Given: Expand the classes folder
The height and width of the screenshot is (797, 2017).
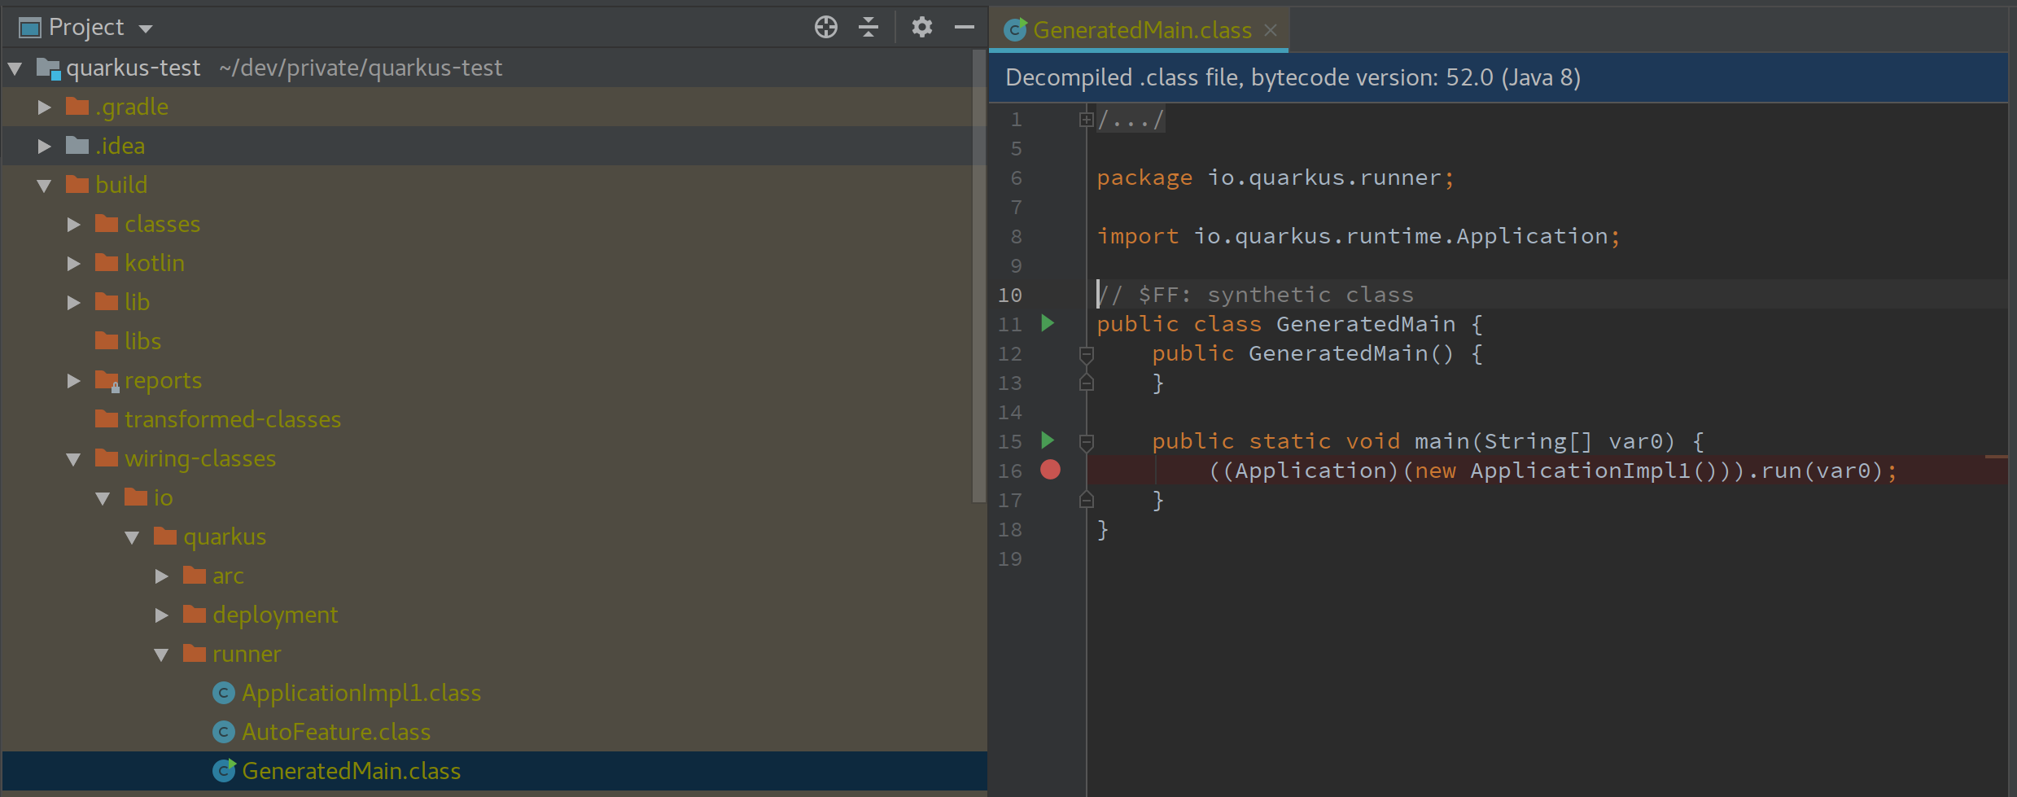Looking at the screenshot, I should (74, 225).
